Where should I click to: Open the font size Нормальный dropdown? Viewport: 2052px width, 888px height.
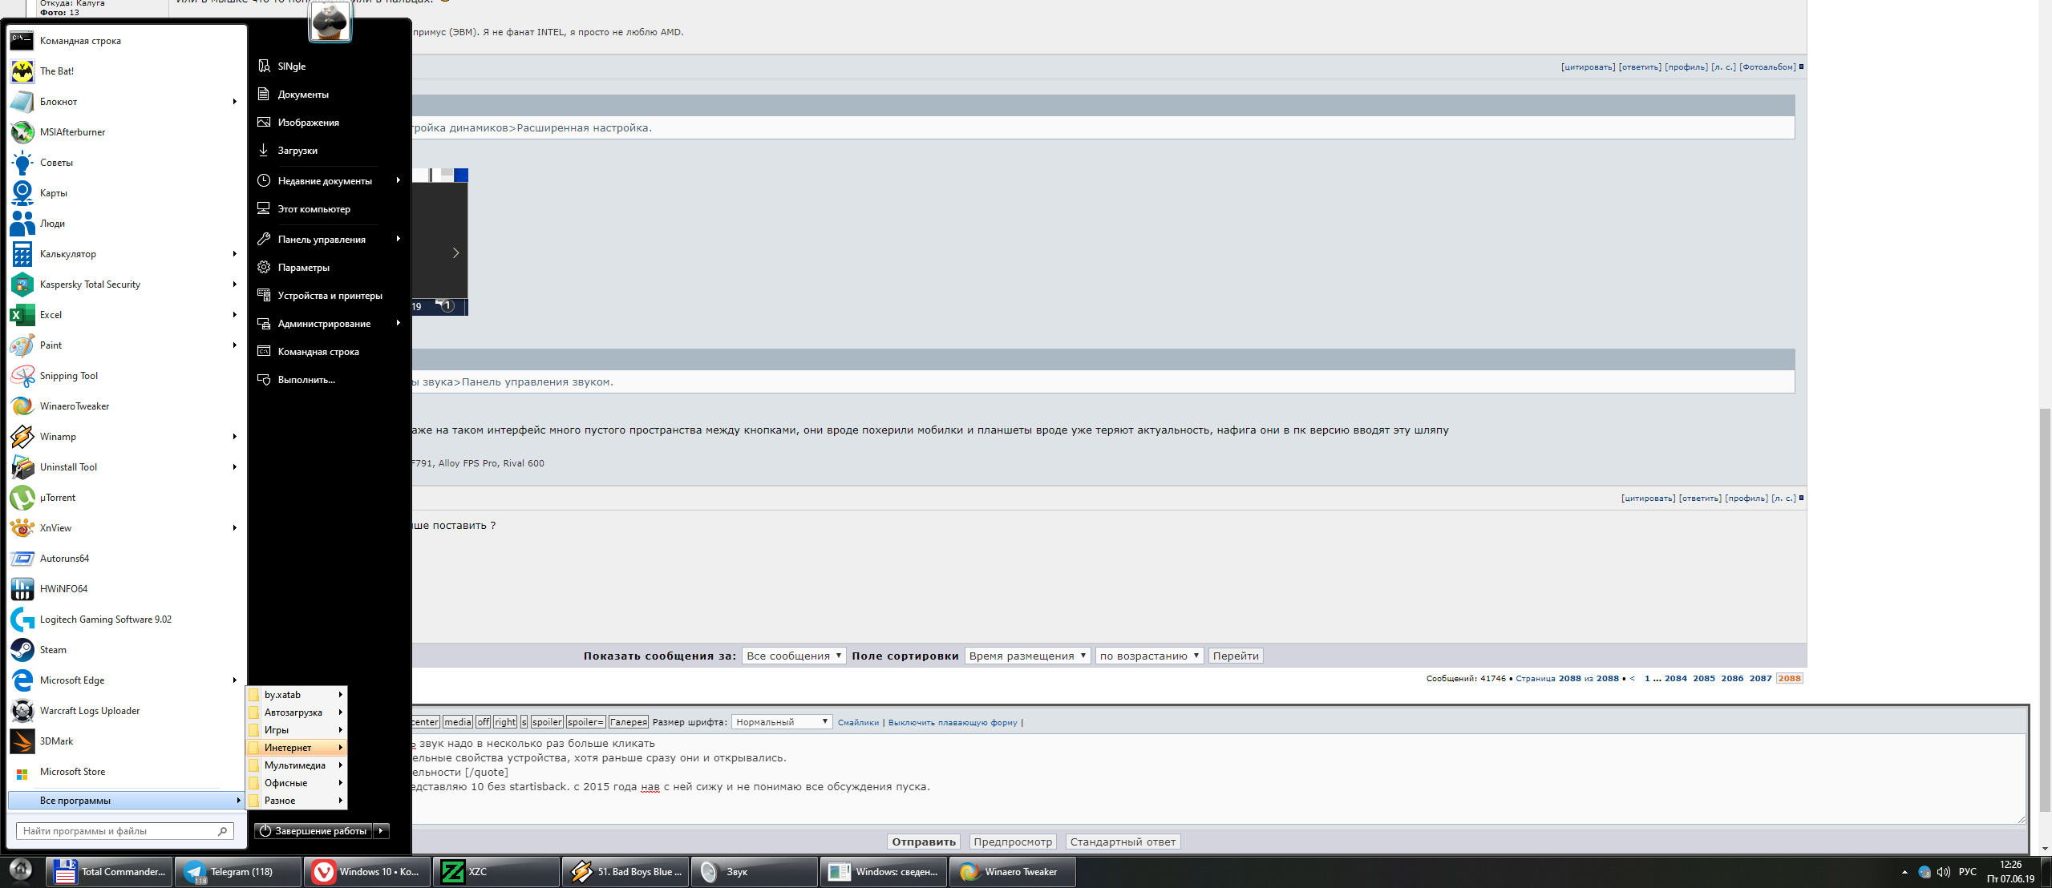pos(781,722)
